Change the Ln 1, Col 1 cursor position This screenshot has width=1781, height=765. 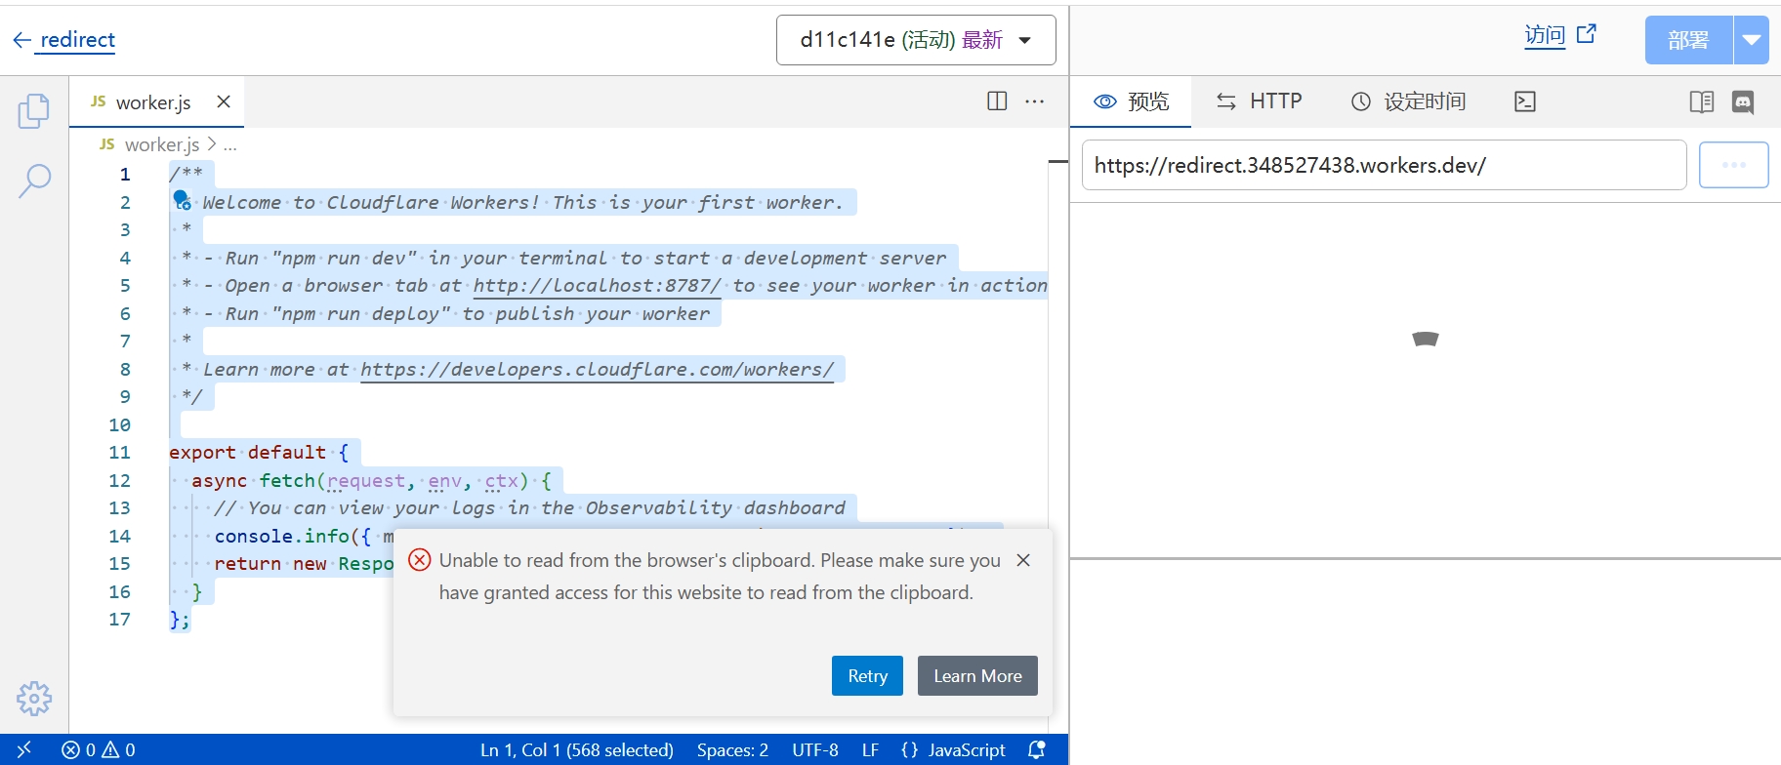coord(577,749)
